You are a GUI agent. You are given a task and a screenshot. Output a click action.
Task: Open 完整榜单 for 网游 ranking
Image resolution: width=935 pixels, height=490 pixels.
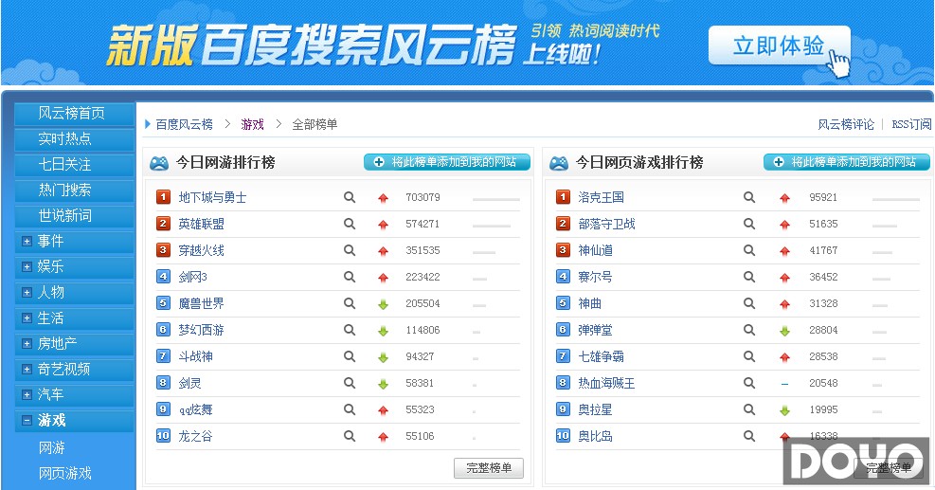coord(489,468)
